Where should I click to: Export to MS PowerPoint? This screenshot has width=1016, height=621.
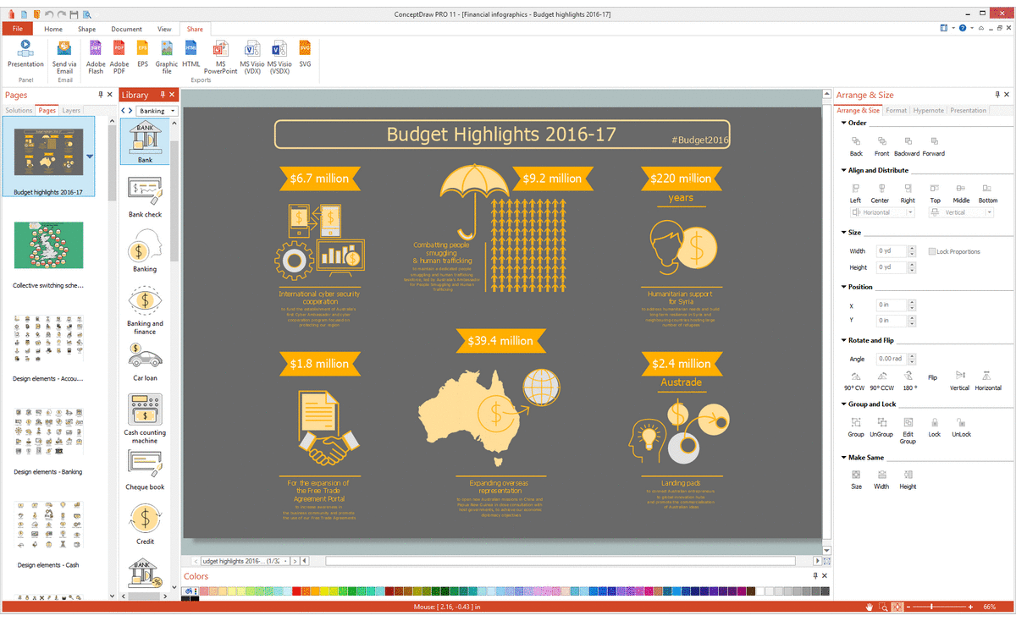pos(221,57)
